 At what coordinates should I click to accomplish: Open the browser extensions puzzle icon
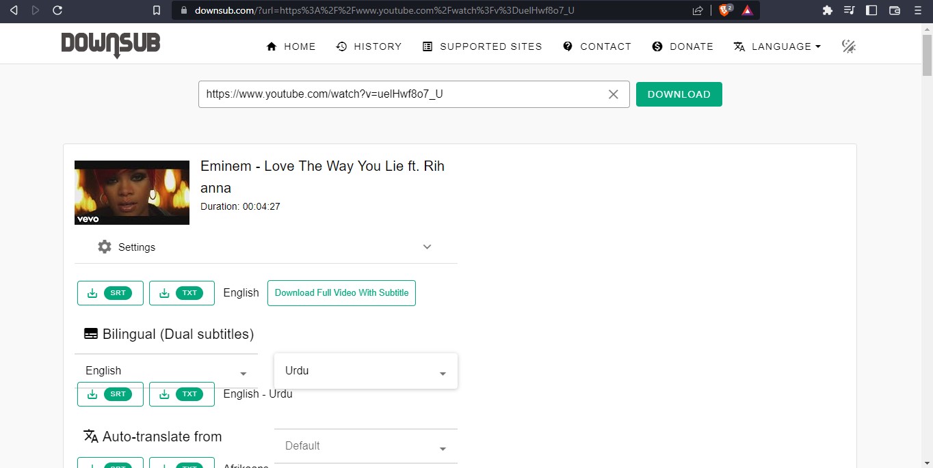pos(828,10)
